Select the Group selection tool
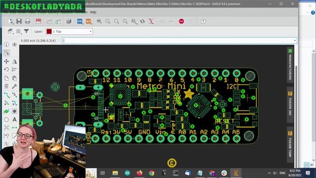316x178 pixels. tap(6, 53)
